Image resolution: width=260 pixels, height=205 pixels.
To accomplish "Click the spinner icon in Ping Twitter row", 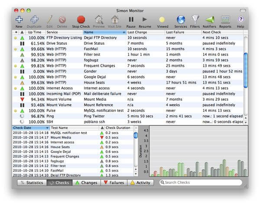I will tap(22, 116).
